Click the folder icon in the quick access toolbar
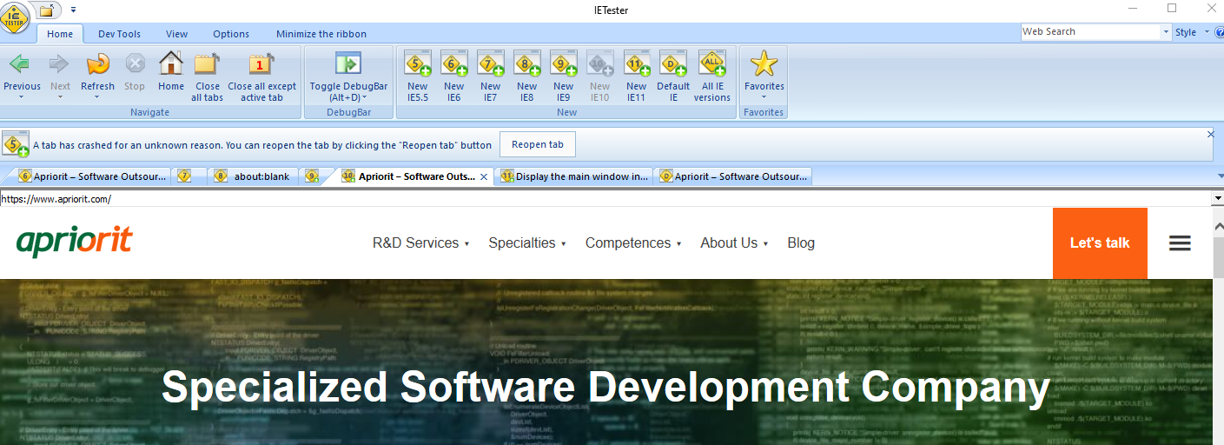This screenshot has width=1224, height=445. coord(49,10)
